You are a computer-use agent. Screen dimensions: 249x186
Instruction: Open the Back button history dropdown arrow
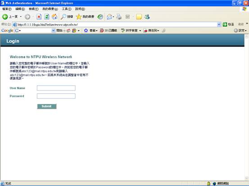tap(21, 17)
